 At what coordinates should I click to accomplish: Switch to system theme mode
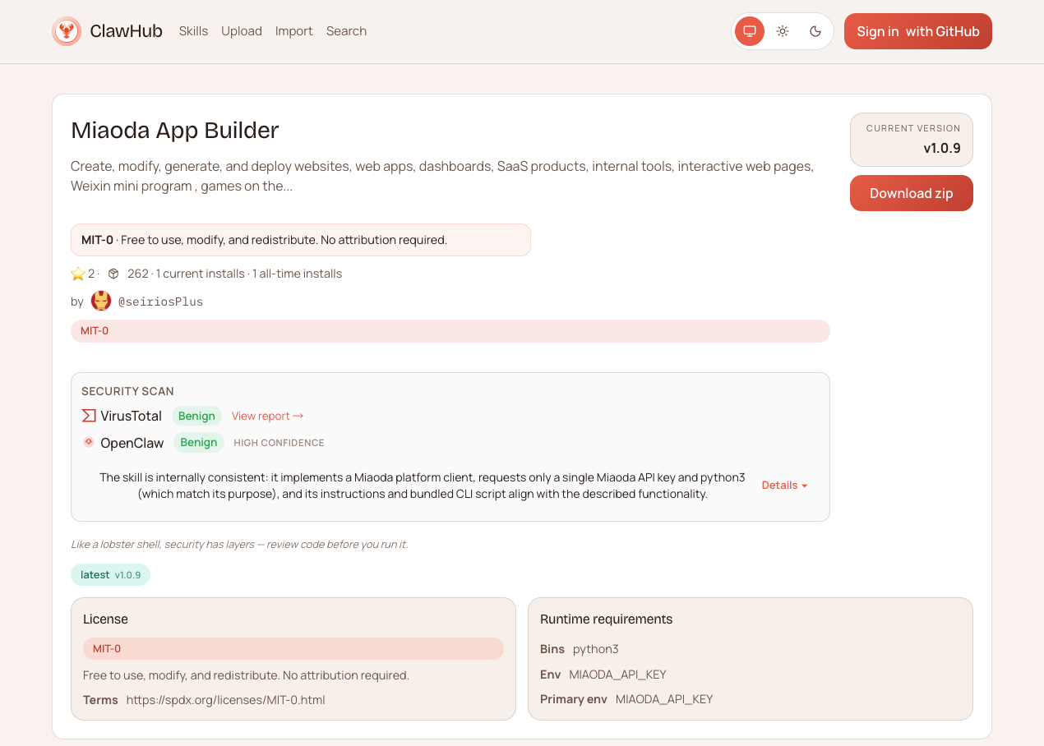[x=749, y=31]
